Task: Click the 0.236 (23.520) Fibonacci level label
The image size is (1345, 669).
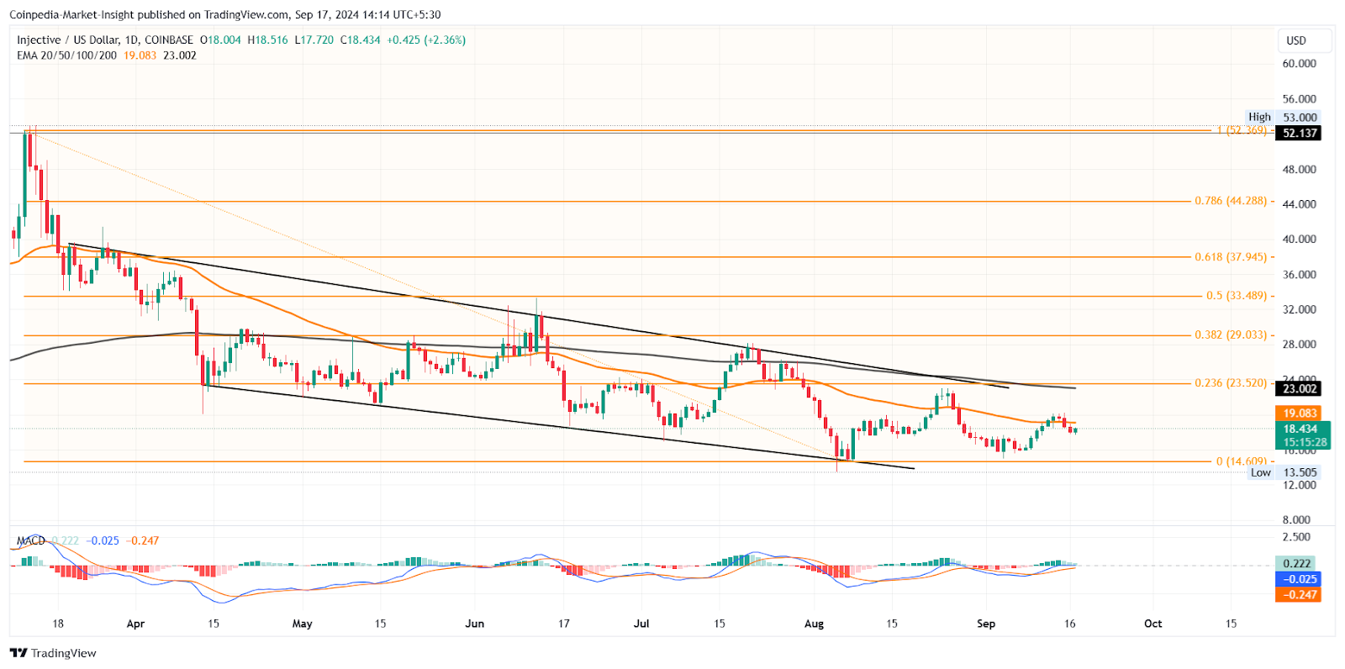Action: coord(1230,382)
